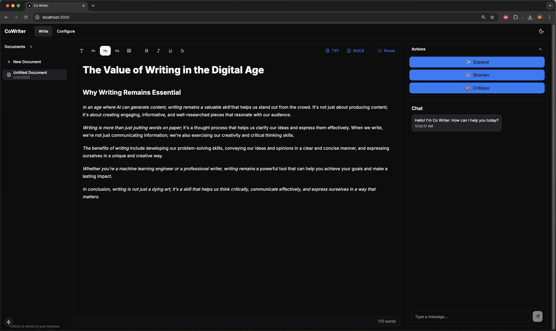556x331 pixels.
Task: Click the Expand action button
Action: (x=477, y=62)
